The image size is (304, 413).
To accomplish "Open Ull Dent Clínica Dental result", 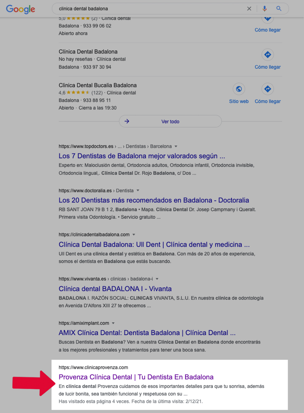I will coord(154,244).
